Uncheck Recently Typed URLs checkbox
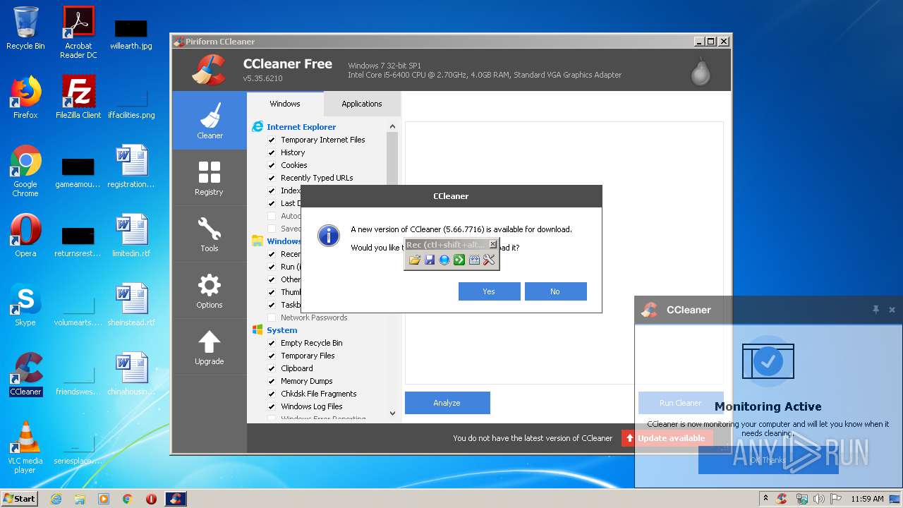This screenshot has height=508, width=903. pyautogui.click(x=272, y=178)
